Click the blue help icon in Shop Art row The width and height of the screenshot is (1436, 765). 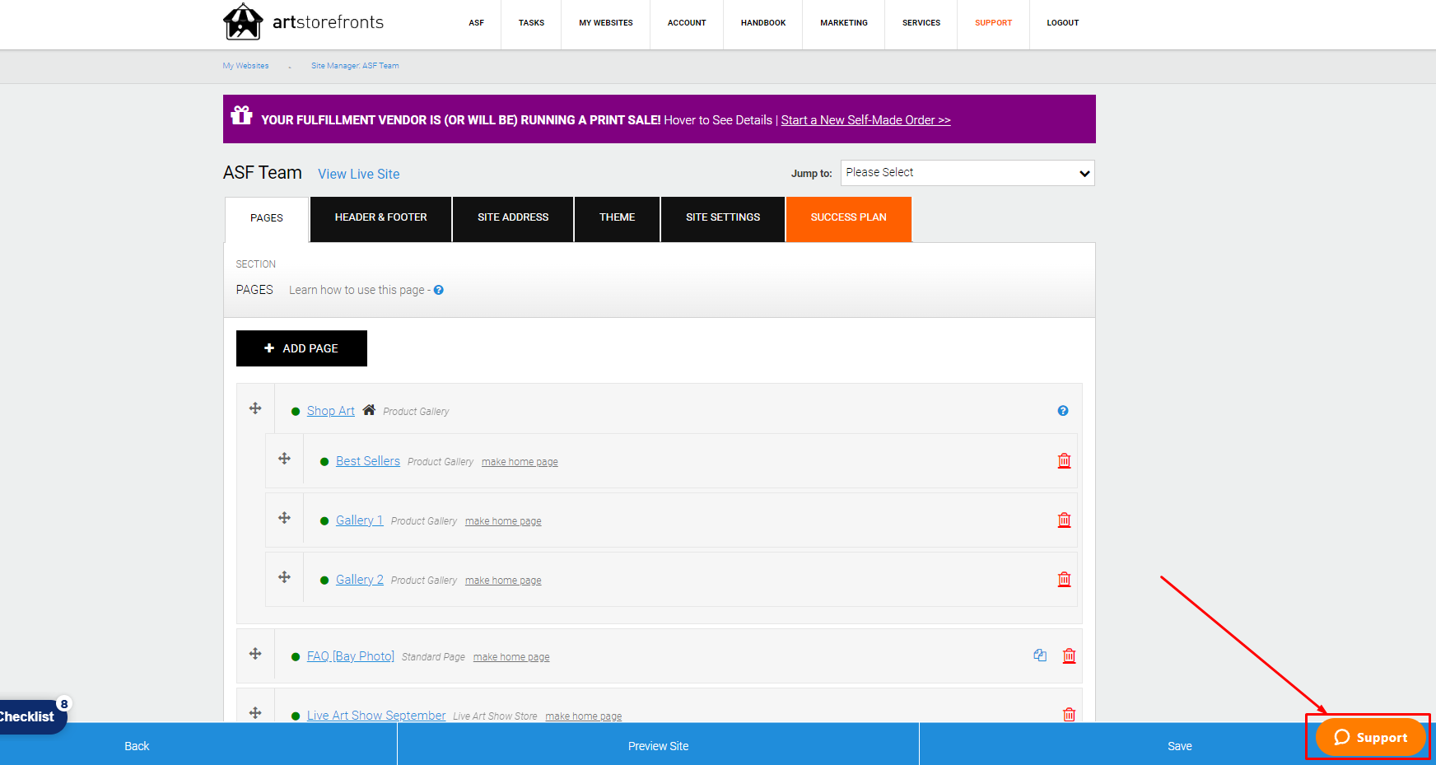[x=1063, y=411]
